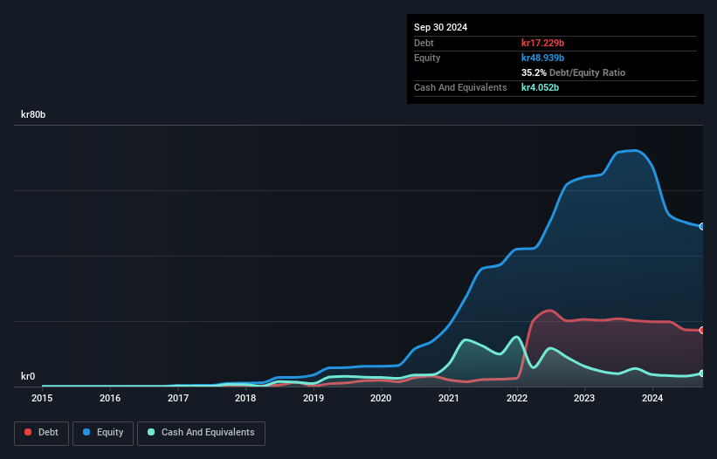Screen dimensions: 717x459
Task: Click the kr17.229b debt value
Action: tap(543, 43)
